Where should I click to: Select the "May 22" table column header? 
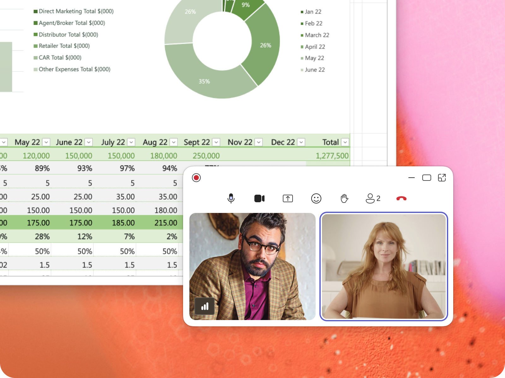tap(27, 142)
